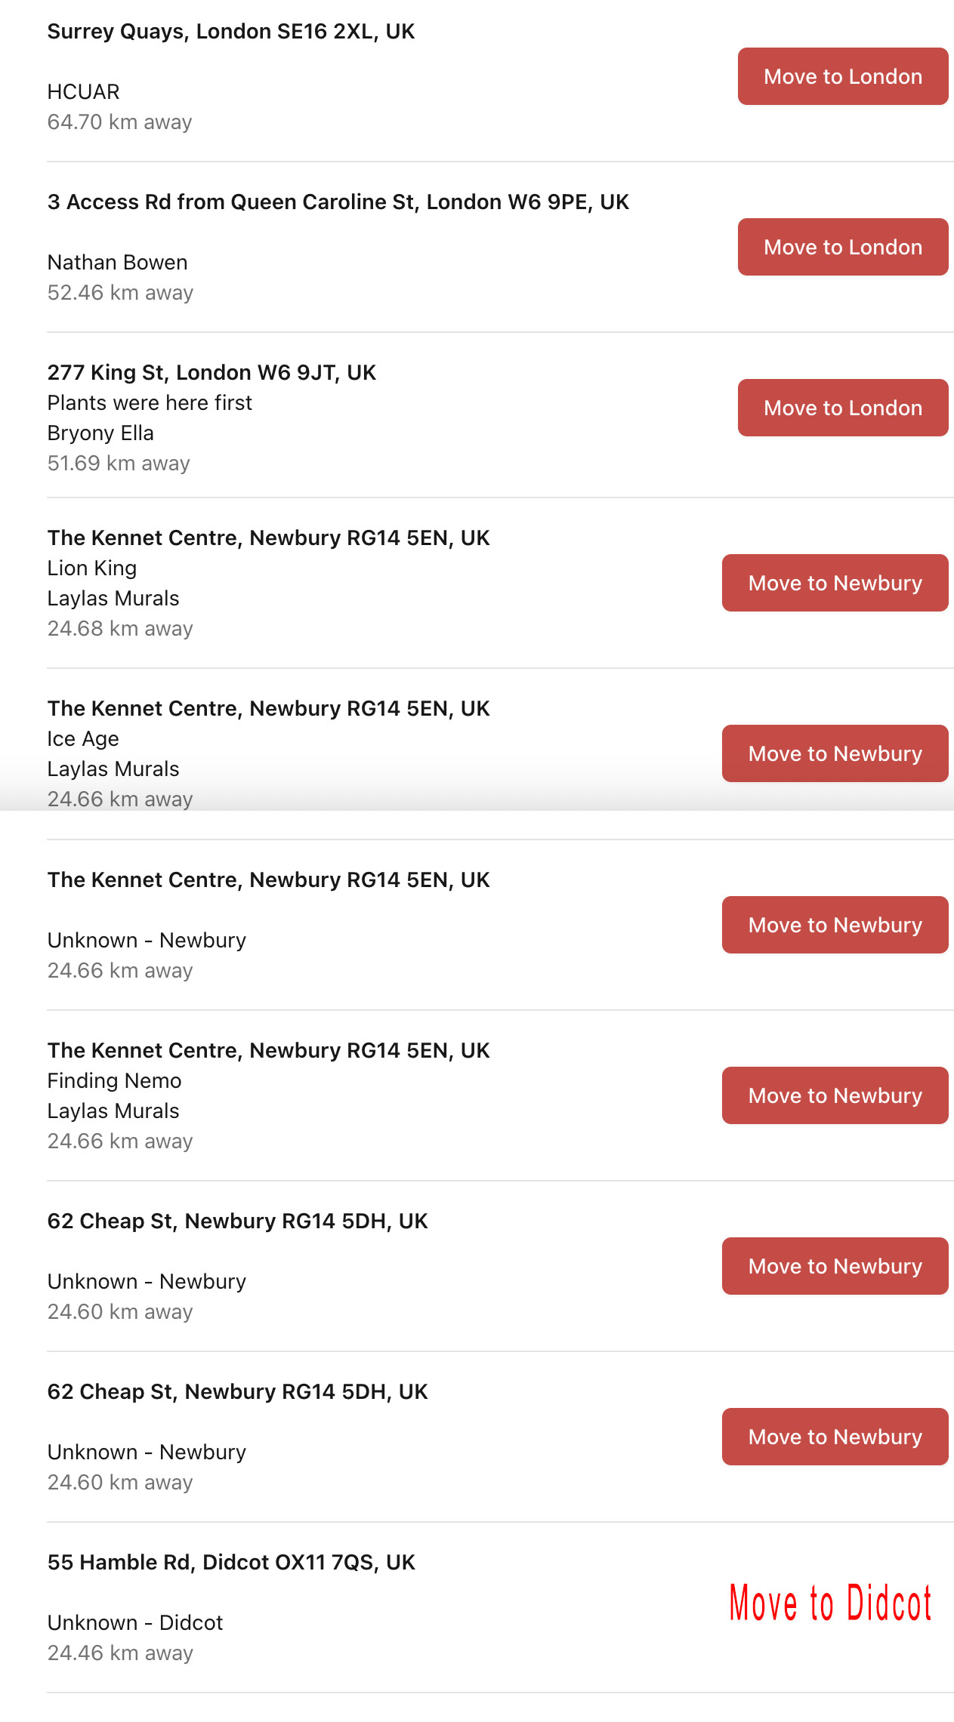Open the Surrey Quays, London SE16 2XL address

(231, 32)
